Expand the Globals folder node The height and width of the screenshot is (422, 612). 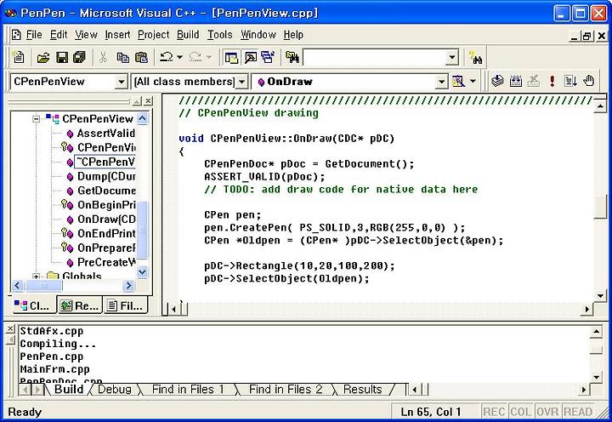(x=37, y=277)
